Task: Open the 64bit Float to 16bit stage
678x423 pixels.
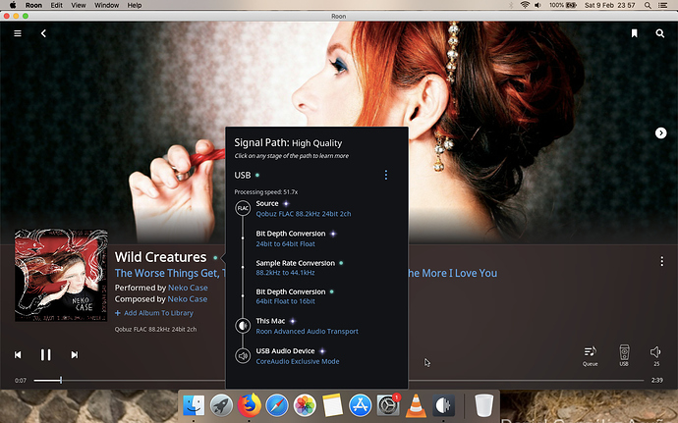Action: [x=285, y=301]
